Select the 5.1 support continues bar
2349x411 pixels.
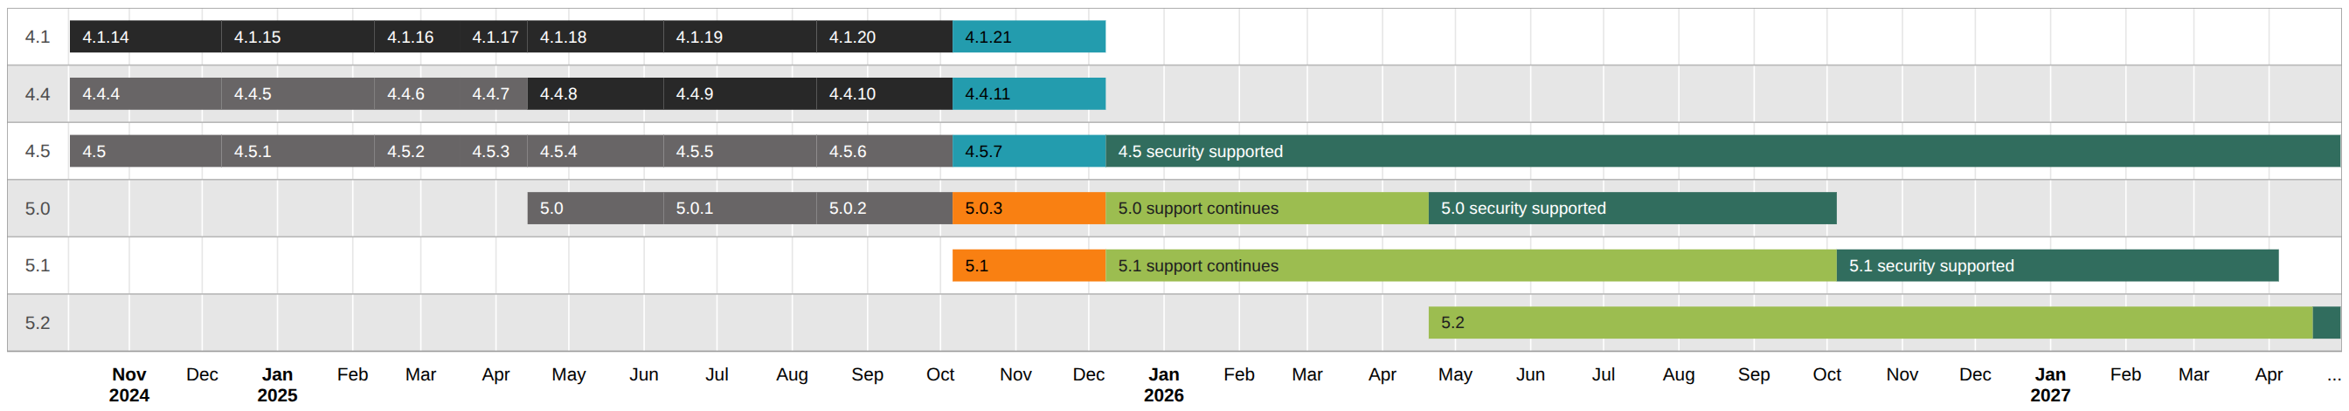[1470, 266]
